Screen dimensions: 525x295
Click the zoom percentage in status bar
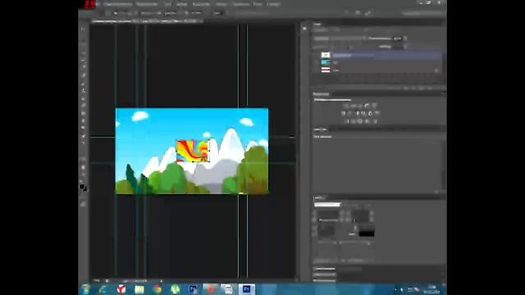click(x=97, y=280)
